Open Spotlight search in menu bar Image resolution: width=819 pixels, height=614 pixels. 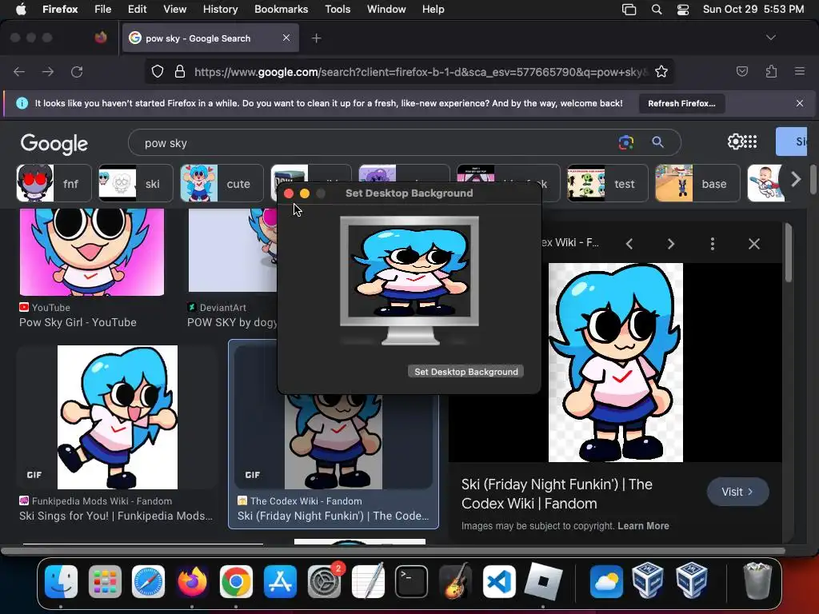pyautogui.click(x=657, y=10)
